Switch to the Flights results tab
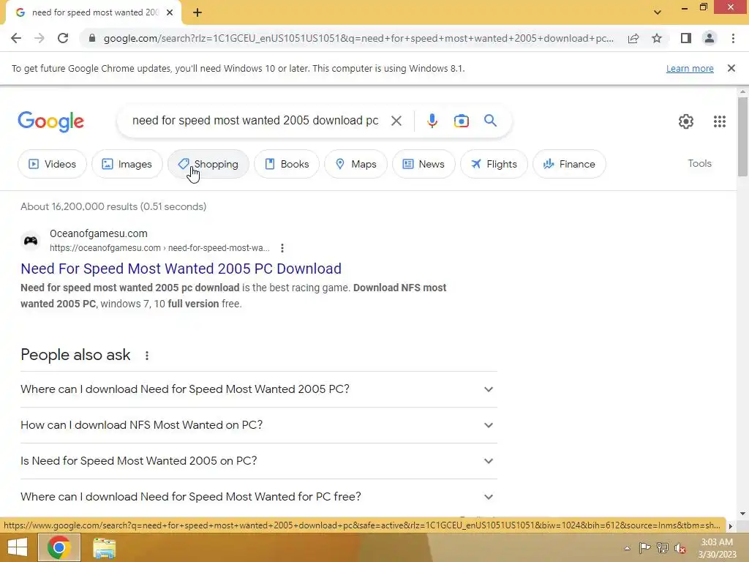Image resolution: width=749 pixels, height=562 pixels. tap(494, 164)
